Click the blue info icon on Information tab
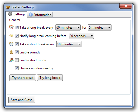Image resolution: width=138 pixels, height=112 pixels. pos(31,15)
